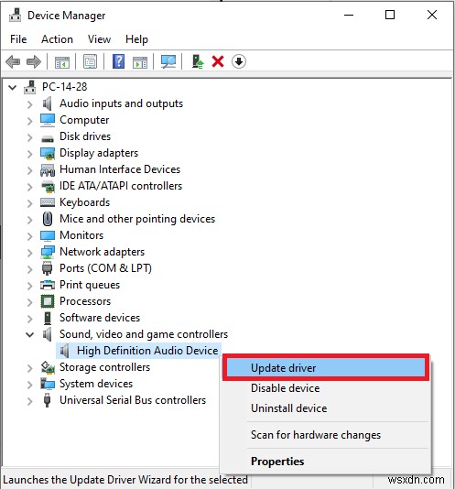Click the Audio inputs and outputs speaker icon
The height and width of the screenshot is (489, 455).
[48, 103]
